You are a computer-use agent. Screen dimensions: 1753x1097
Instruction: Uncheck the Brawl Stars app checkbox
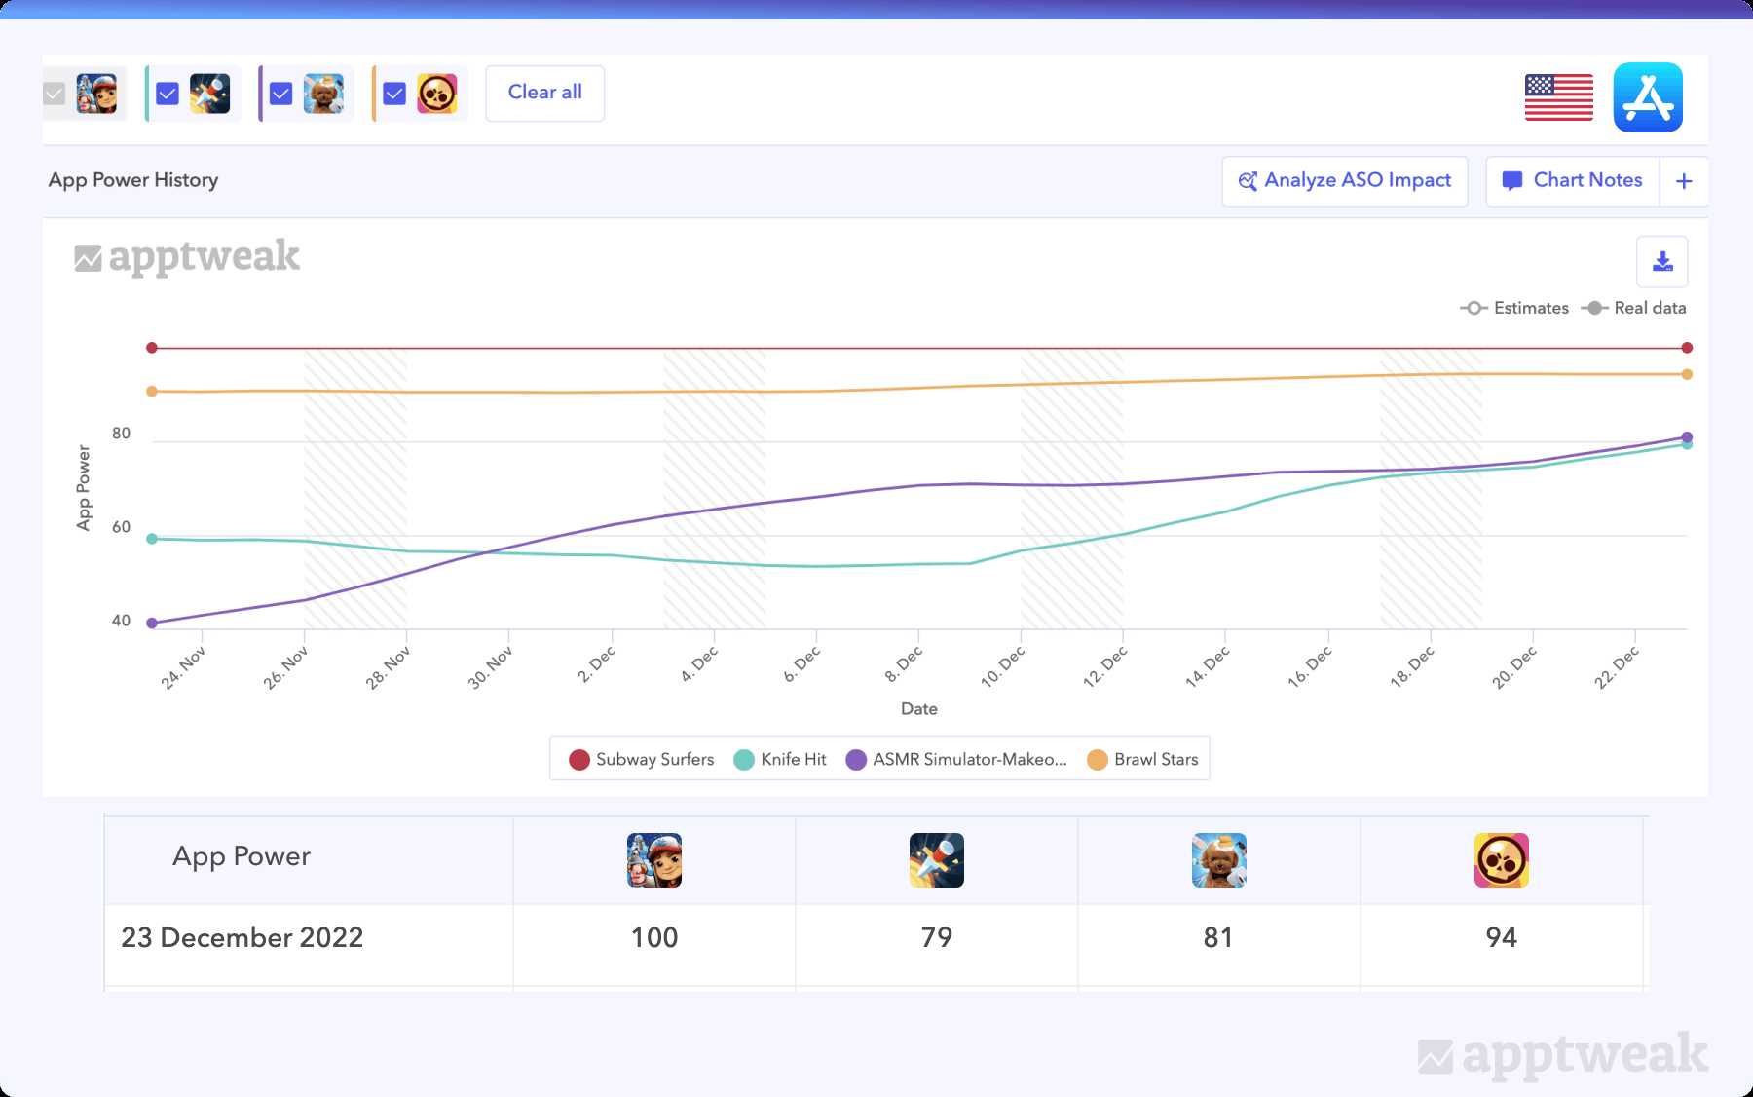394,94
